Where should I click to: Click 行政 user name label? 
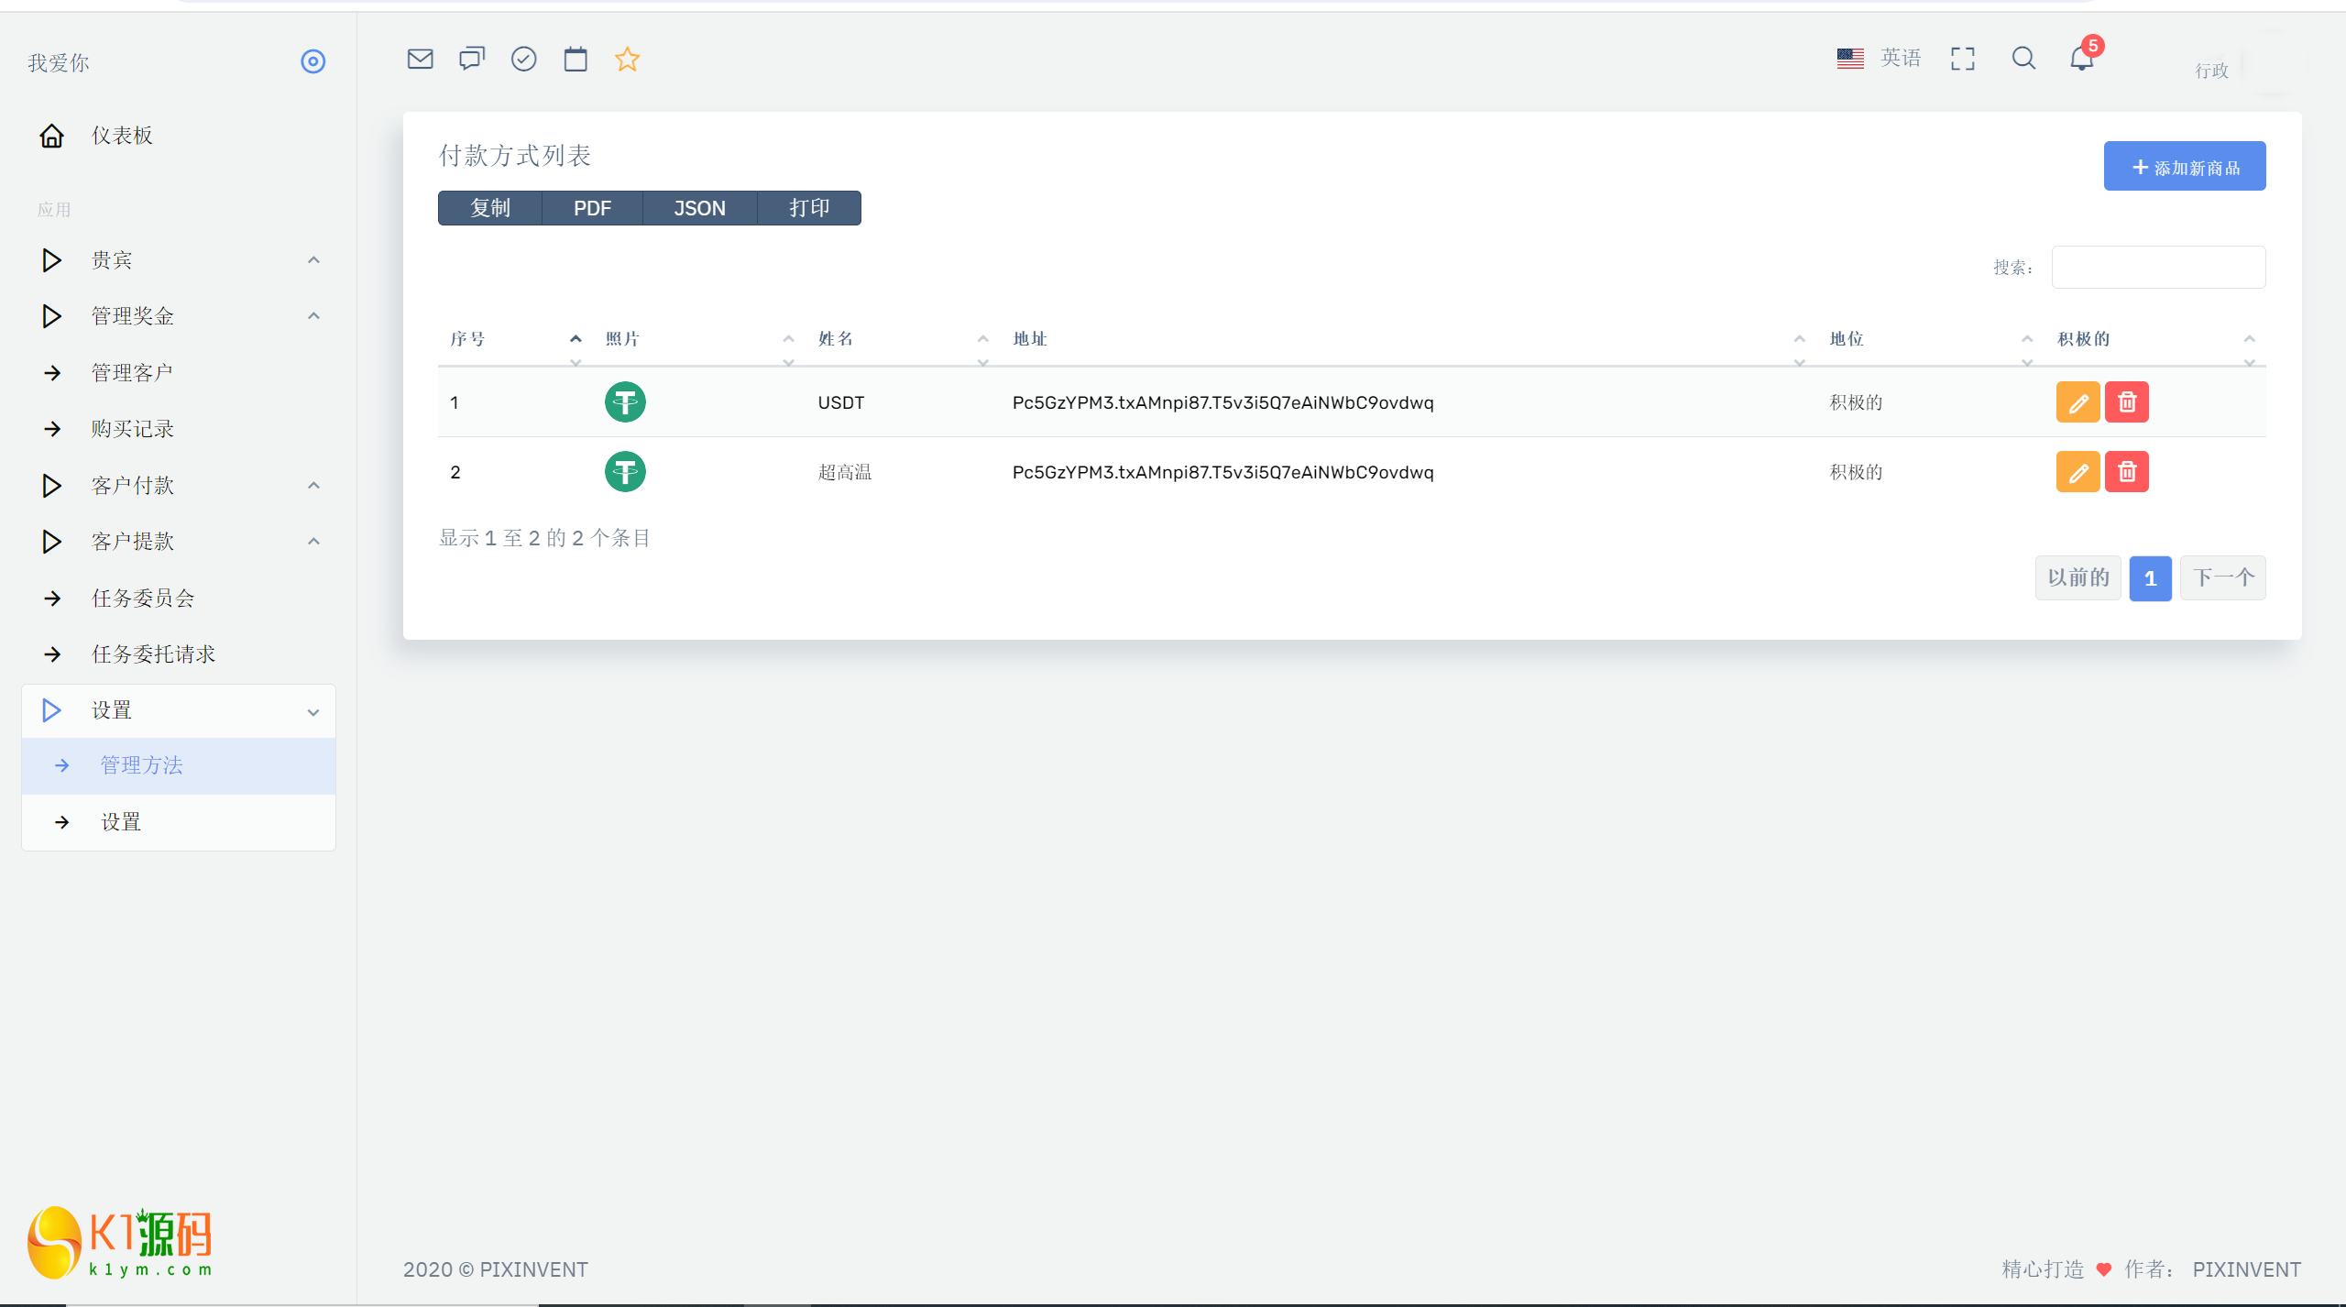pos(2211,71)
